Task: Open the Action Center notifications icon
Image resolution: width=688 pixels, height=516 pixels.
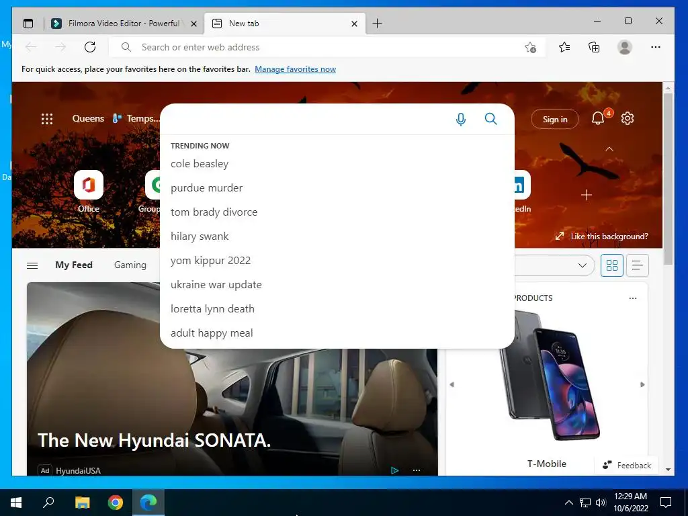Action: pyautogui.click(x=666, y=503)
